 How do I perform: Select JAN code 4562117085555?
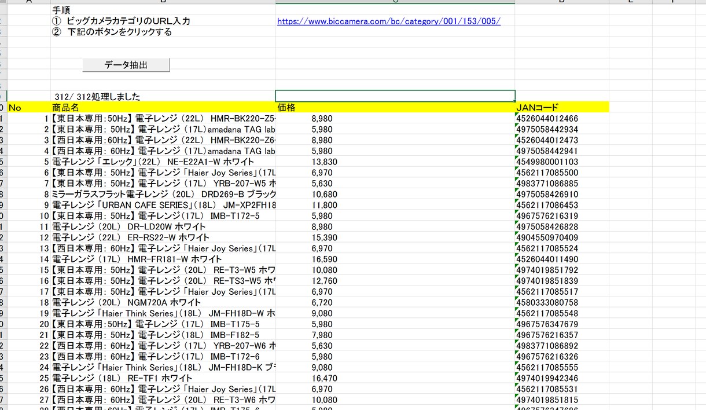(562, 367)
